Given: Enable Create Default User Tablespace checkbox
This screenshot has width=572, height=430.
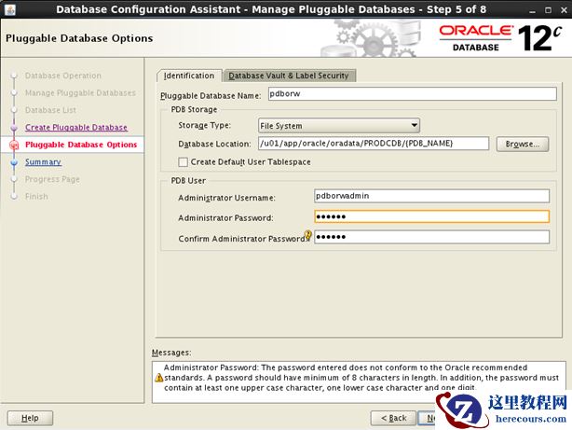Looking at the screenshot, I should pyautogui.click(x=184, y=162).
